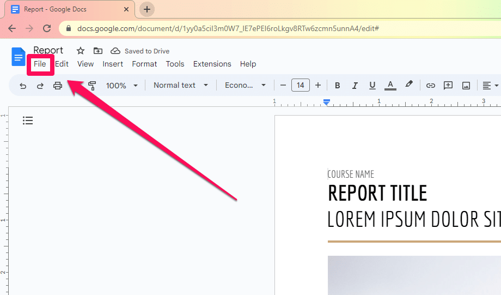
Task: Open the Insert menu
Action: (113, 64)
